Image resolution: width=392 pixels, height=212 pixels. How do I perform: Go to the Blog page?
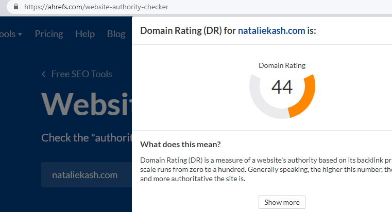coord(116,34)
